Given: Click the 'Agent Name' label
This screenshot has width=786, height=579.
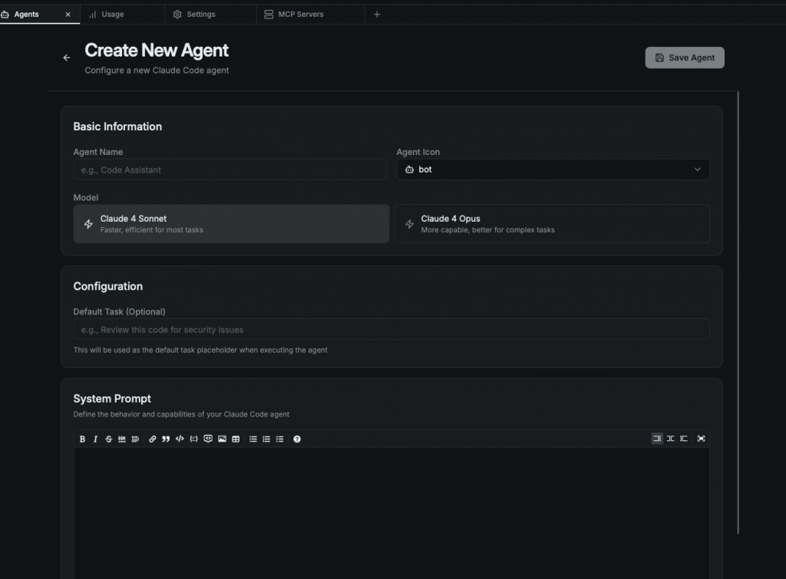Looking at the screenshot, I should (x=97, y=152).
